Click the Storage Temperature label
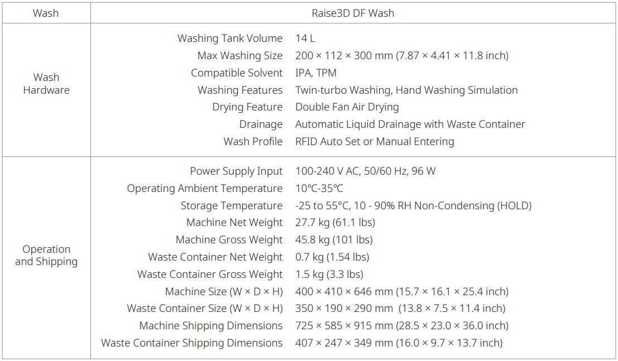 click(232, 206)
